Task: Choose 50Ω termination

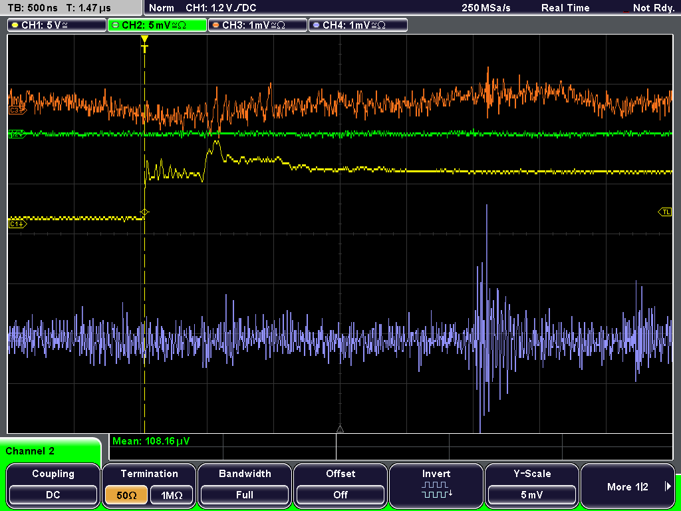Action: click(126, 494)
